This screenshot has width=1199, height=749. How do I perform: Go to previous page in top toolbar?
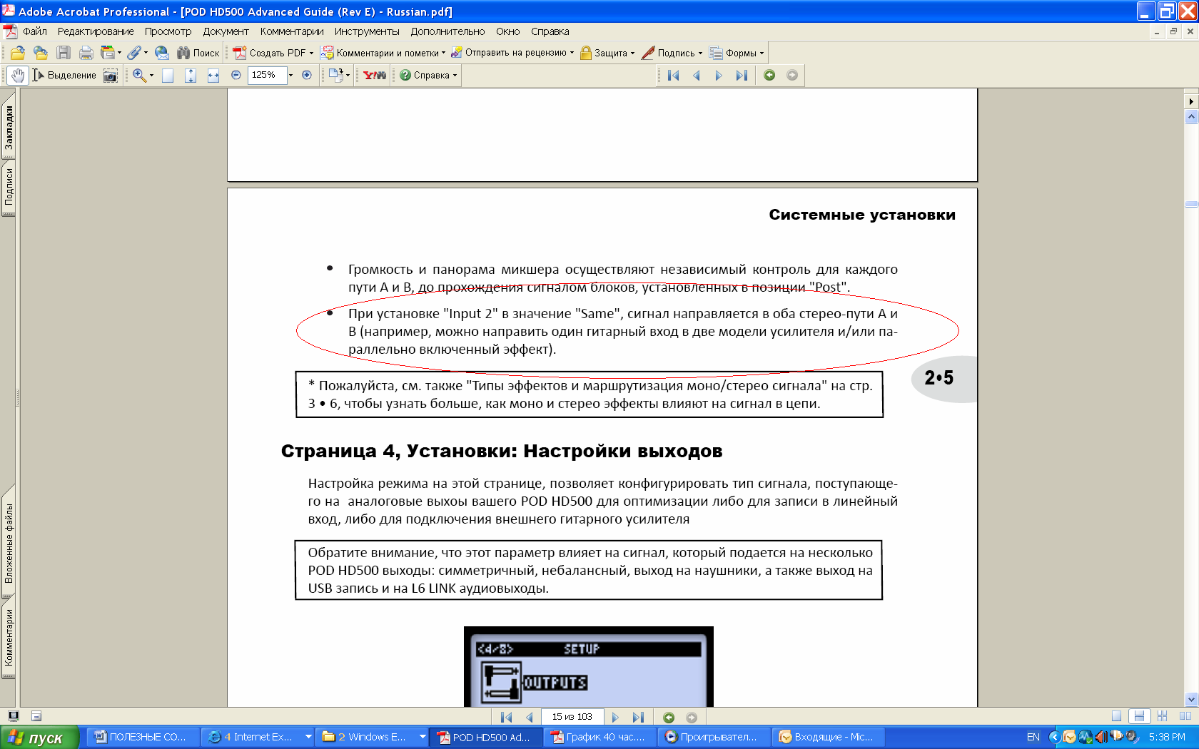(x=696, y=75)
